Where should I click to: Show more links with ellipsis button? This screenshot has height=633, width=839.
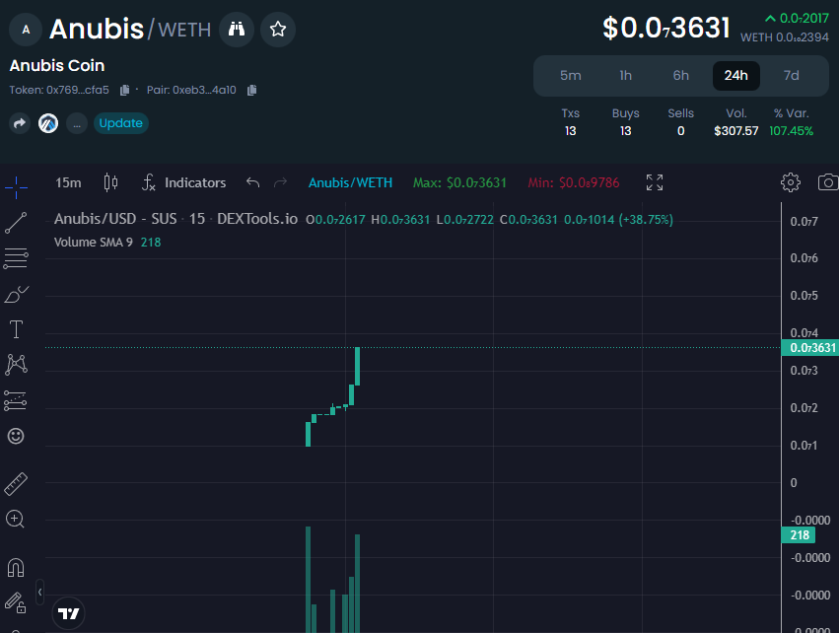click(x=77, y=123)
